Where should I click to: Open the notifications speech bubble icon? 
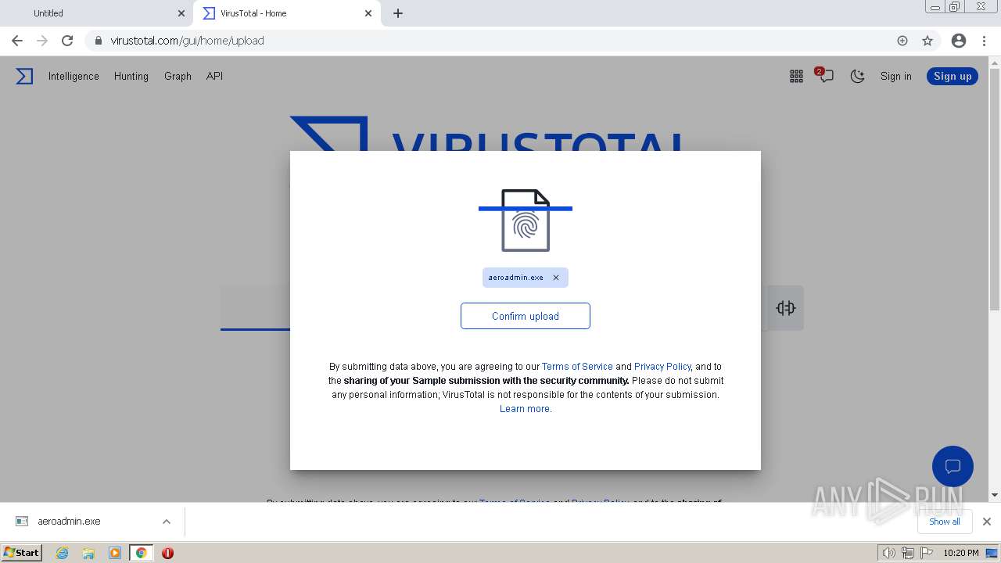coord(825,76)
